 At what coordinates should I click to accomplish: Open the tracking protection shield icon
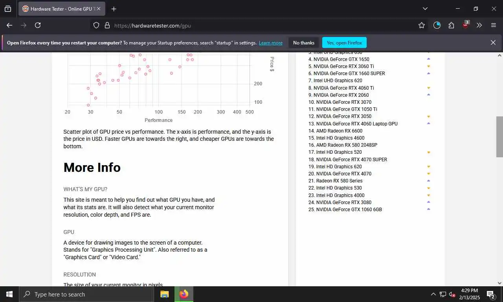(96, 25)
